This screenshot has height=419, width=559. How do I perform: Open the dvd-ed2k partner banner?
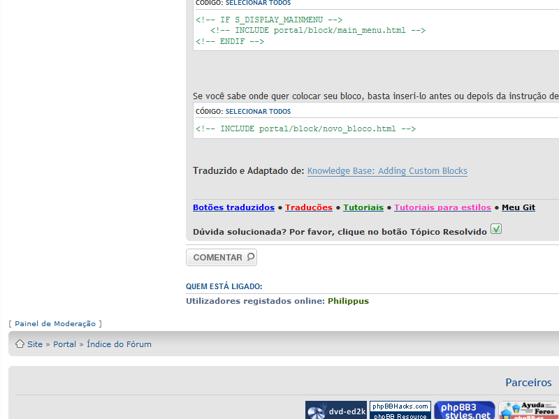(336, 411)
